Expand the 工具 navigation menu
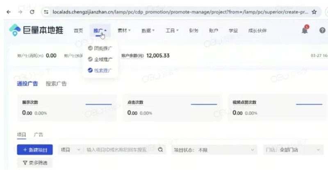Image resolution: width=328 pixels, height=174 pixels. coord(172,31)
